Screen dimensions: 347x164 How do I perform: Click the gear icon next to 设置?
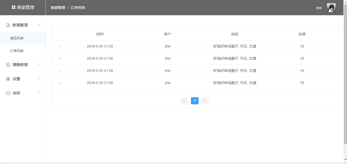pyautogui.click(x=8, y=79)
